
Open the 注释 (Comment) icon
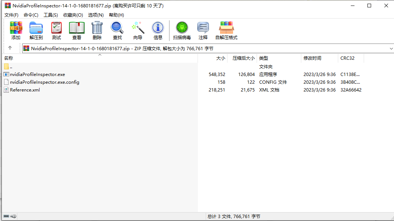[203, 28]
